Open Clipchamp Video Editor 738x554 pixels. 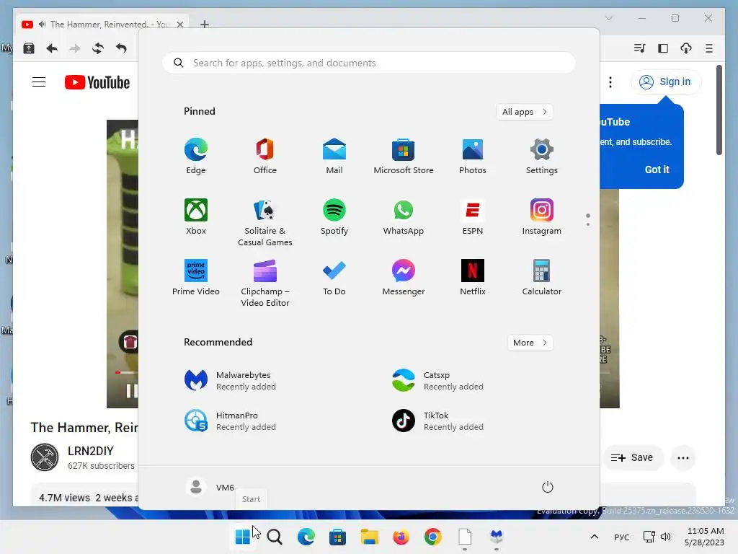pos(265,283)
